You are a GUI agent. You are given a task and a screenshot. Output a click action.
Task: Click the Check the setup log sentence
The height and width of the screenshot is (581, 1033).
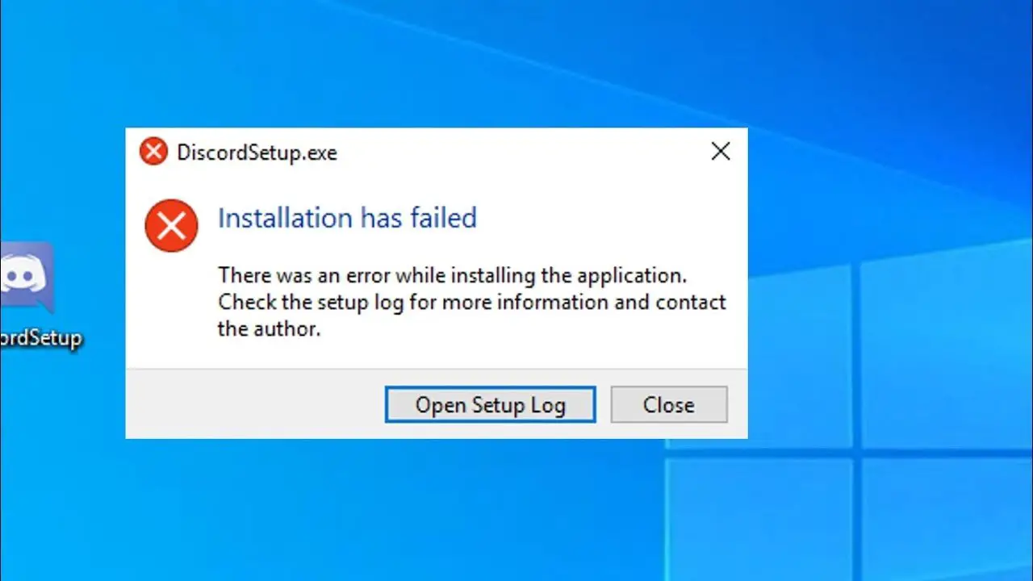(x=472, y=303)
